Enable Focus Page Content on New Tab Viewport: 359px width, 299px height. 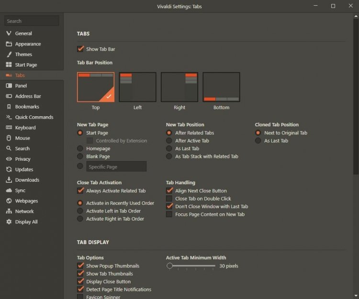(x=169, y=214)
